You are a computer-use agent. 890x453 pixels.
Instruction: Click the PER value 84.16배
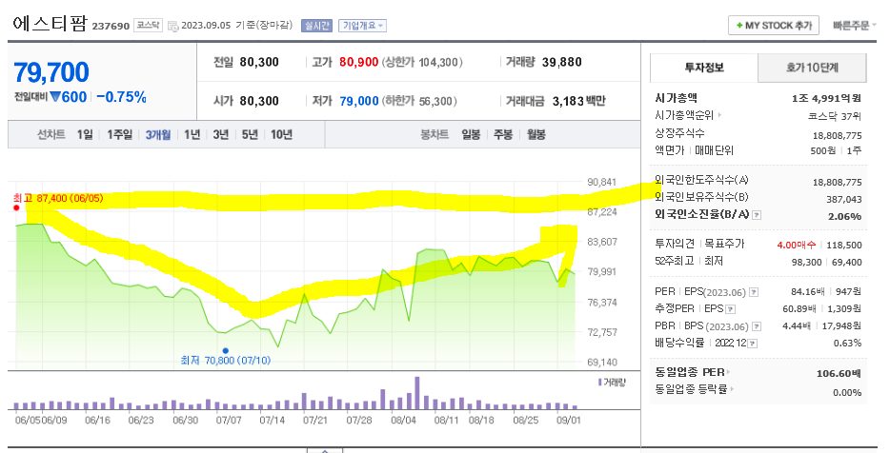[806, 291]
